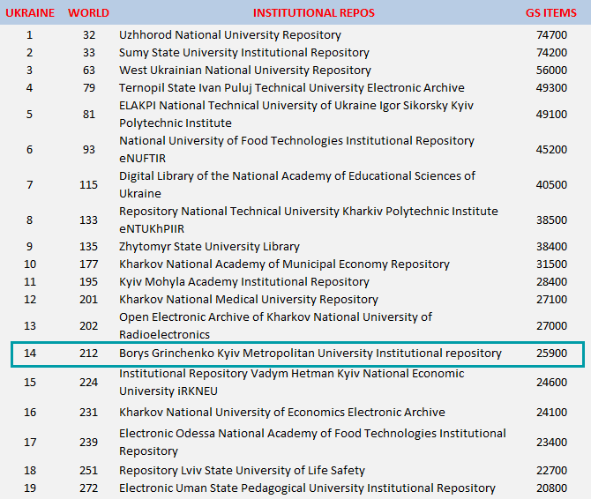
Task: Click world rank 251
Action: 88,471
